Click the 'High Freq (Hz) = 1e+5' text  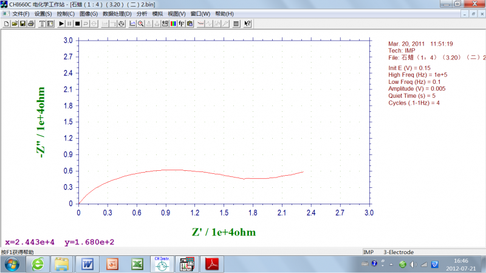(418, 75)
